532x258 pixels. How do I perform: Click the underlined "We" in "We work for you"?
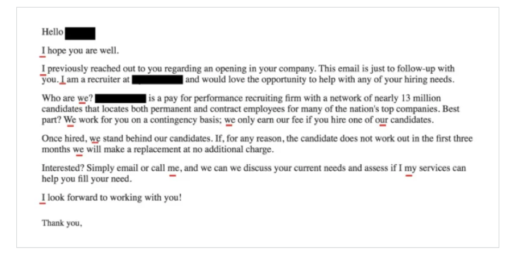pos(70,119)
